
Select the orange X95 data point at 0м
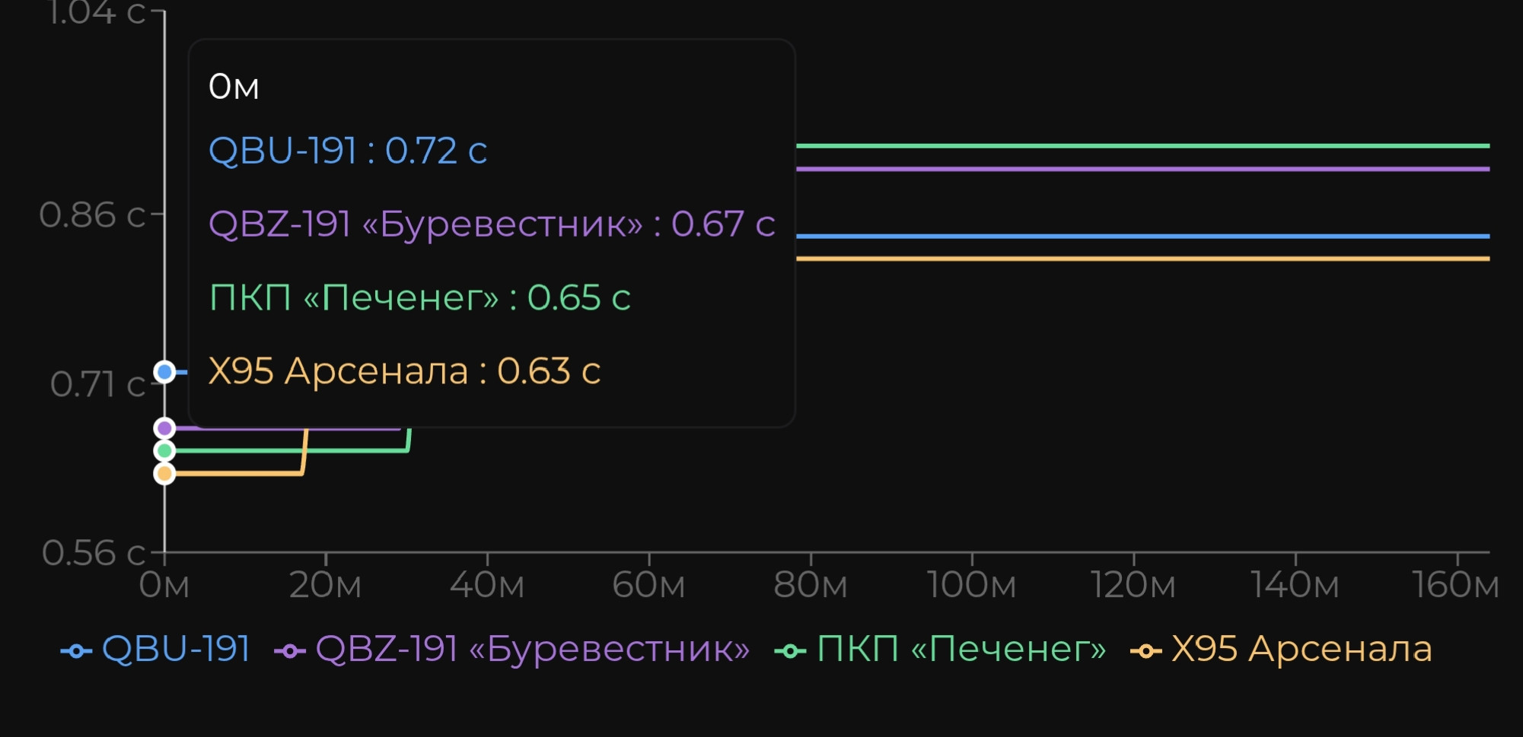[x=164, y=474]
